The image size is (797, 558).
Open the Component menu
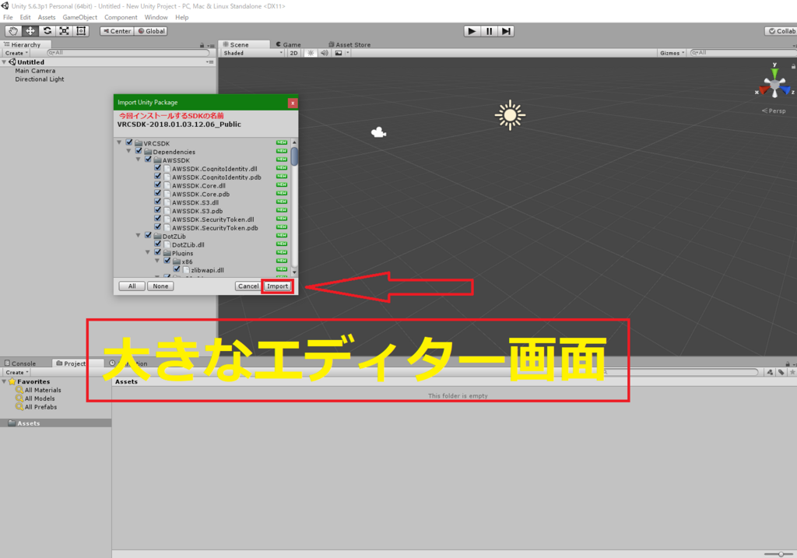tap(121, 17)
